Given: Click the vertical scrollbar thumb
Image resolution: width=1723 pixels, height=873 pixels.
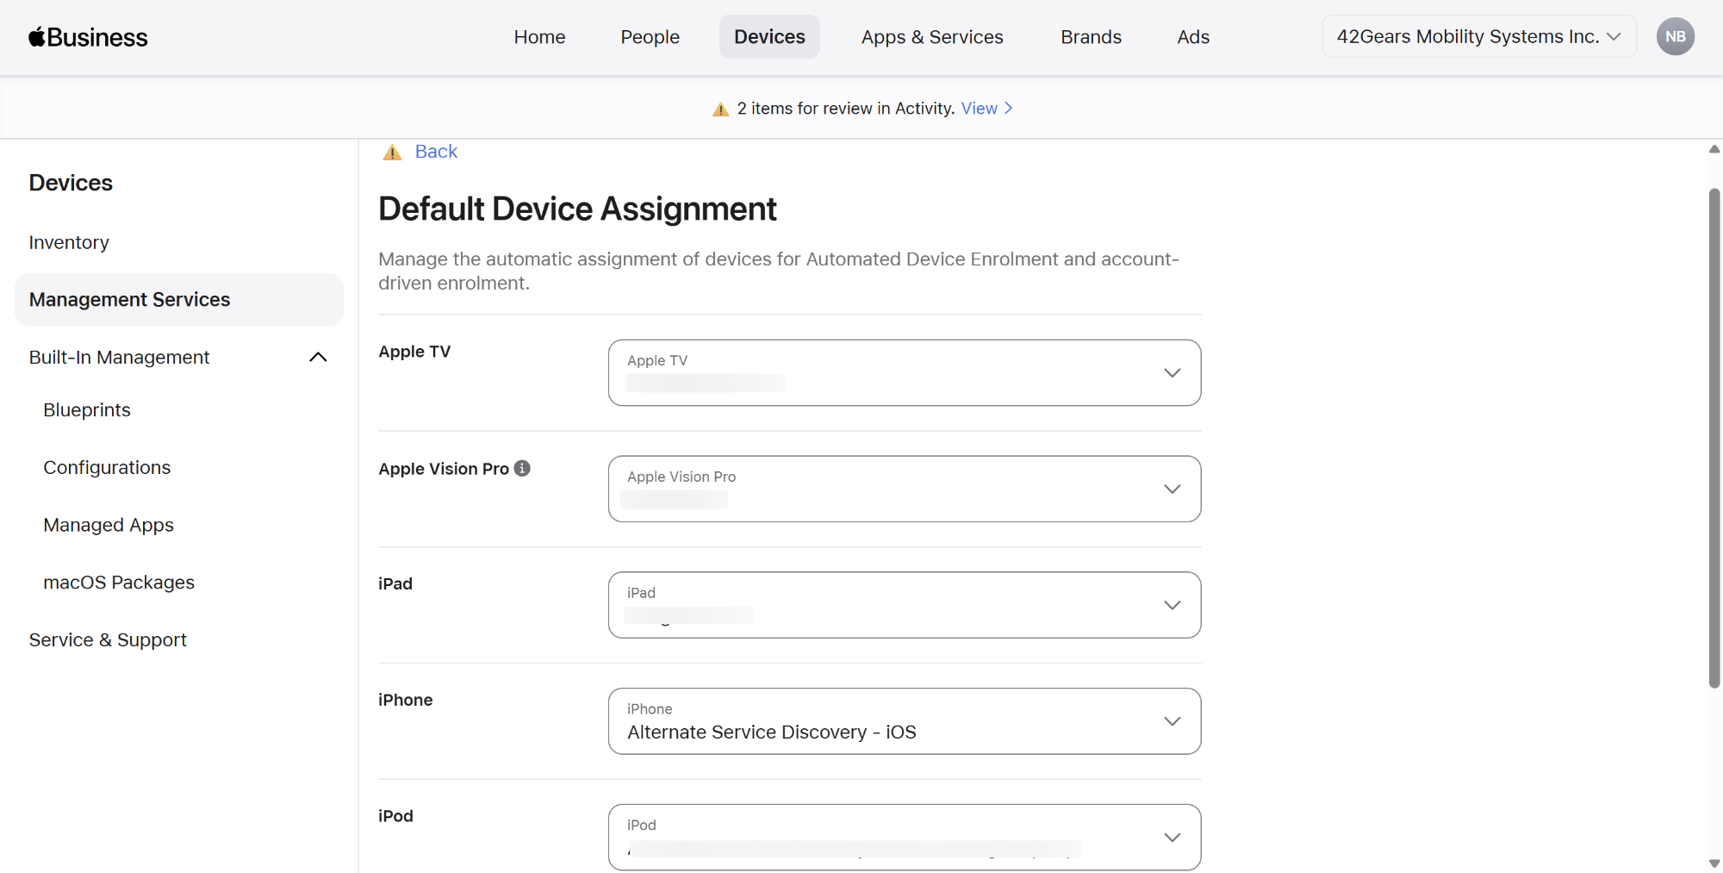Looking at the screenshot, I should [x=1714, y=438].
